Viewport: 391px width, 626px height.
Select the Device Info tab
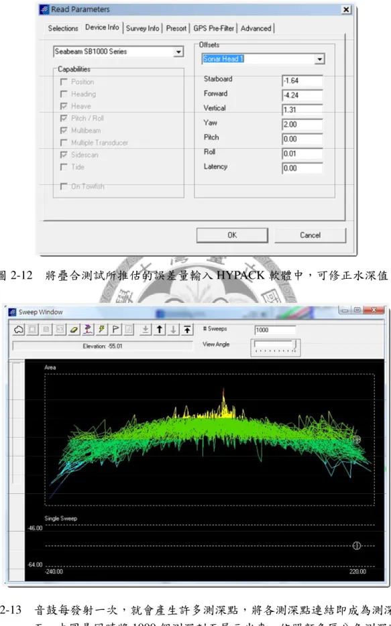tap(102, 27)
